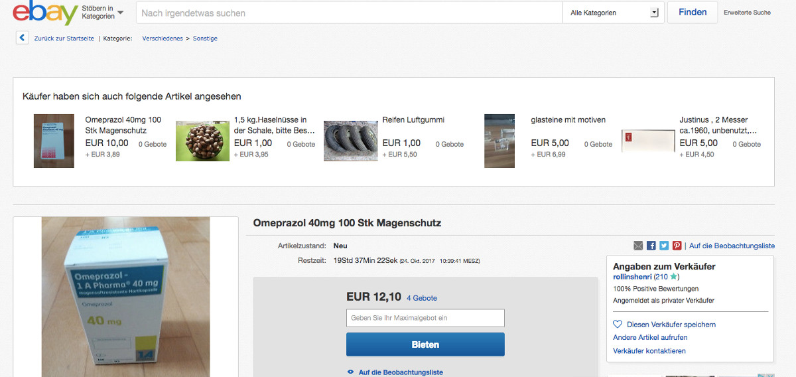The height and width of the screenshot is (377, 796).
Task: Open the Verschiedenes category breadcrumb
Action: coord(163,38)
